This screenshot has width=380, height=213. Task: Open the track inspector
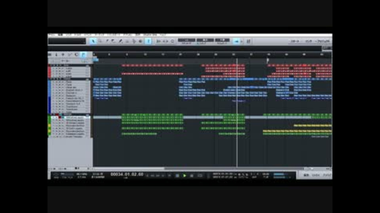coord(56,55)
